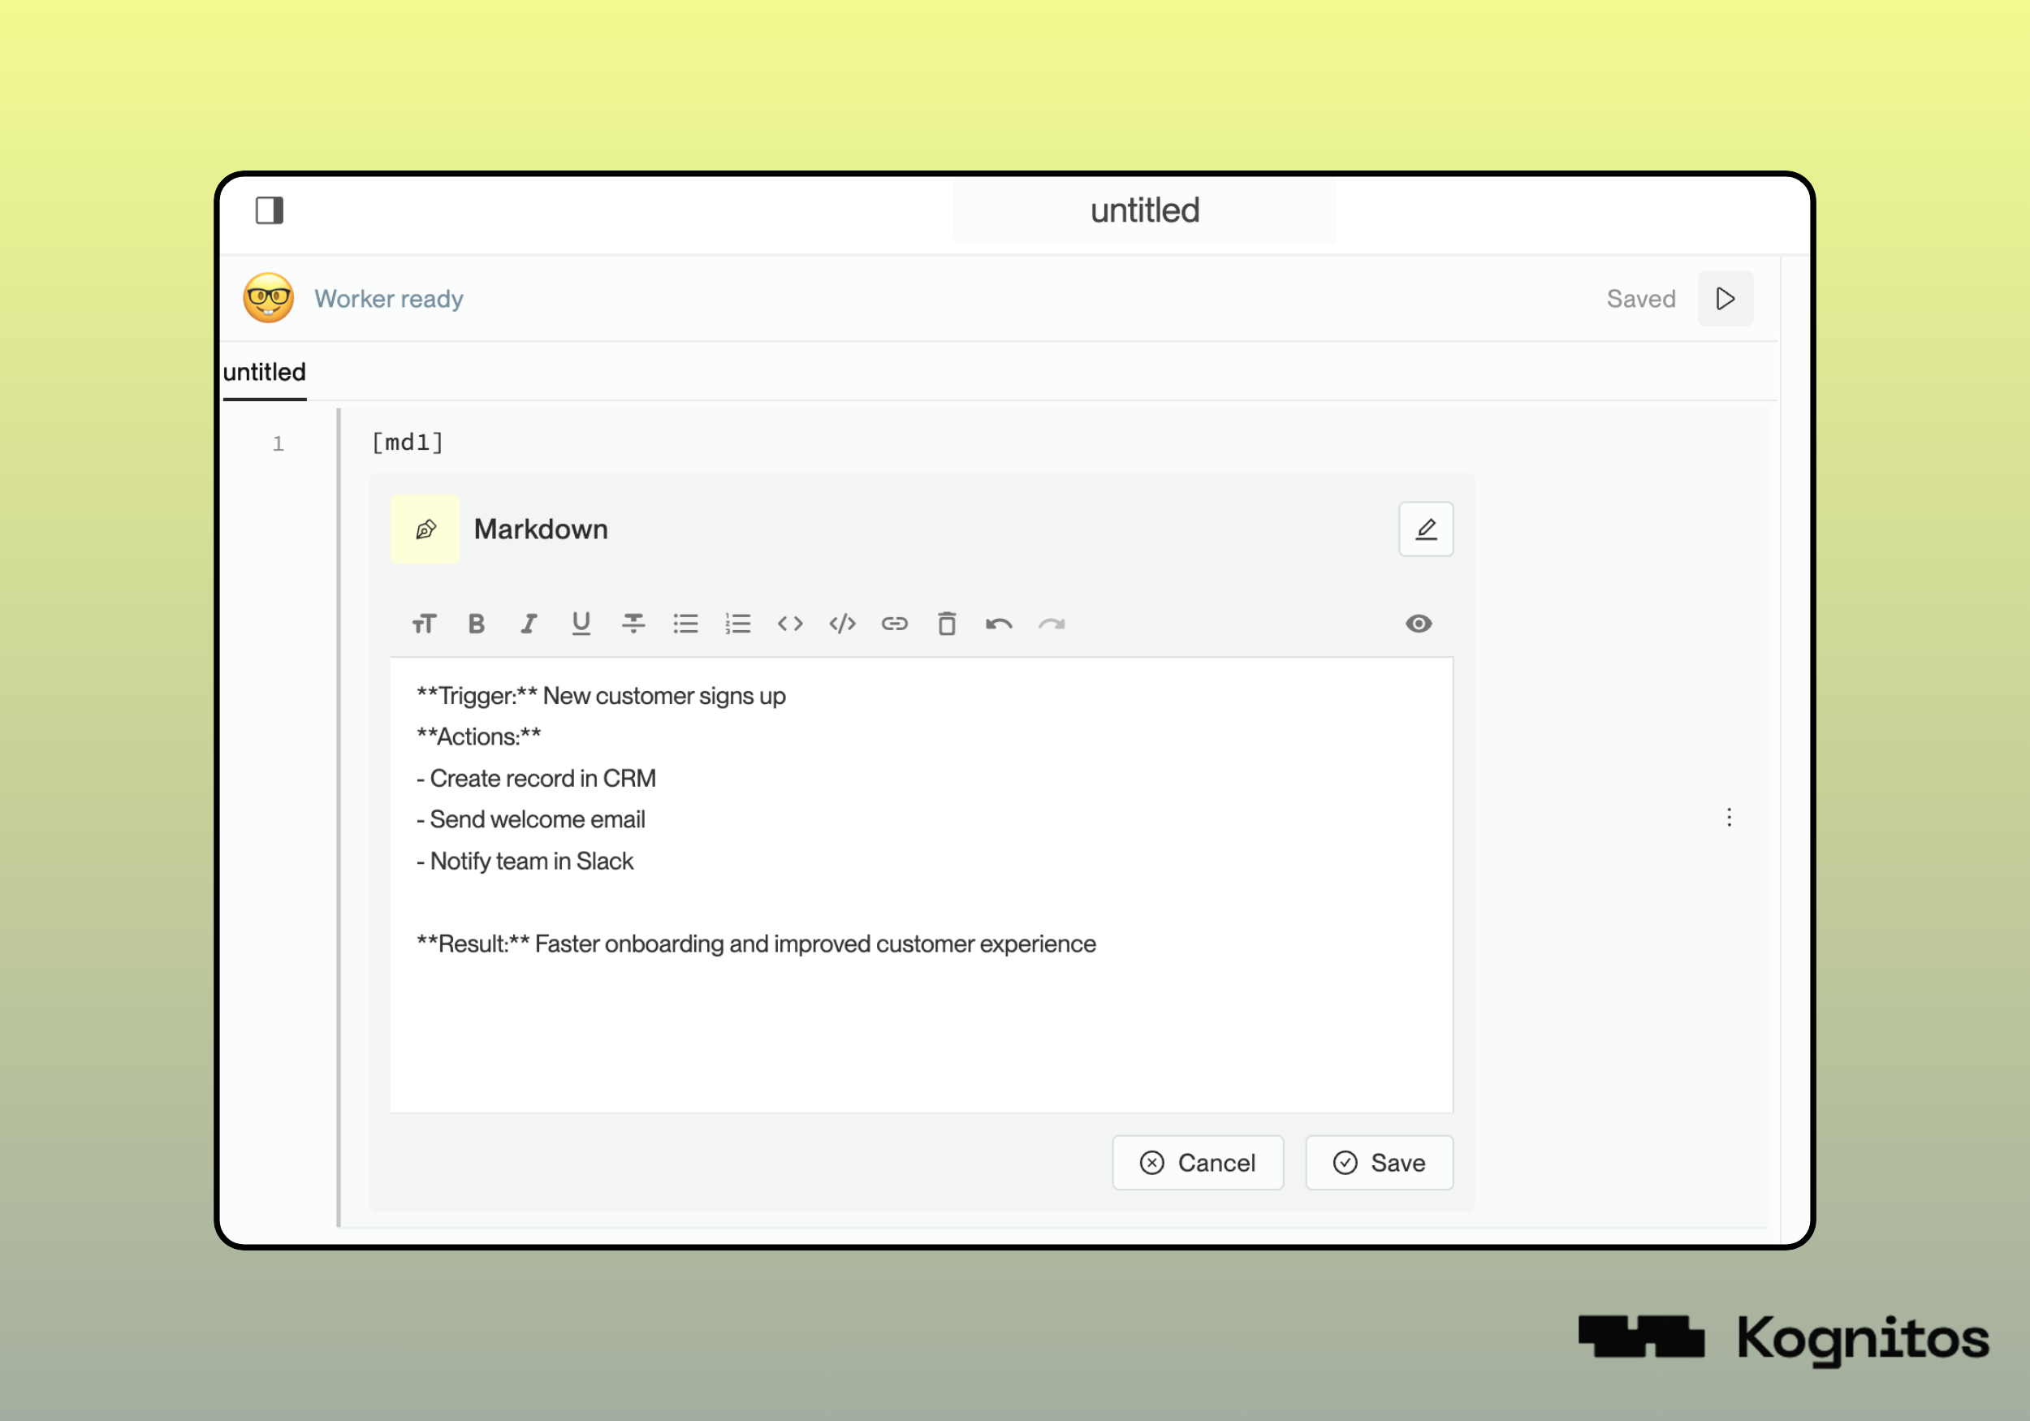Toggle italic formatting

coord(529,624)
